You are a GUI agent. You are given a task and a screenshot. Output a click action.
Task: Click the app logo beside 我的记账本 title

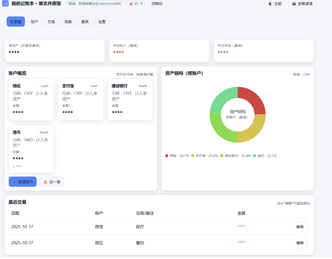point(5,4)
